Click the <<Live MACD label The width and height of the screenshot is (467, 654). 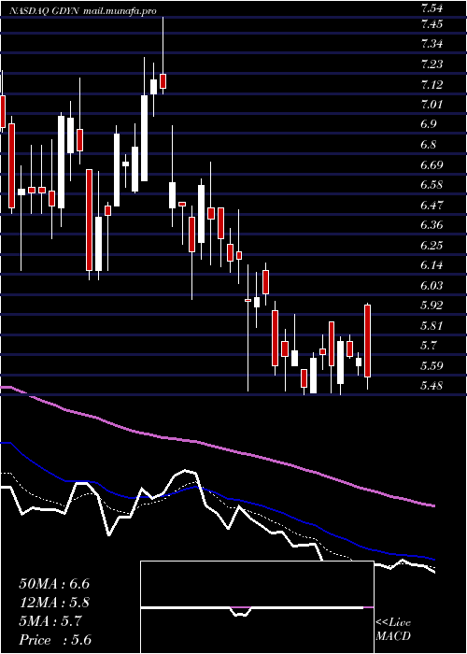[x=393, y=630]
